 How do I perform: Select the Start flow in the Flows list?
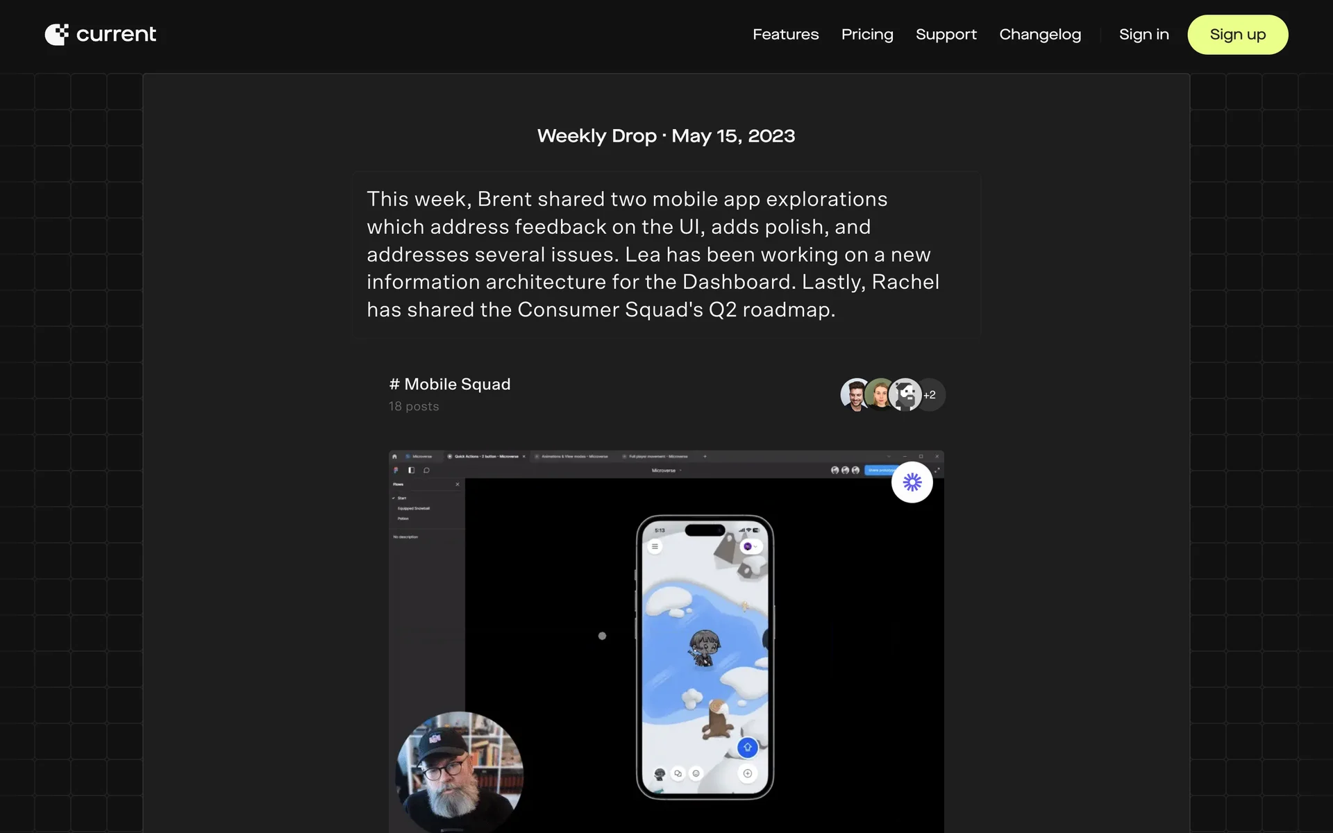tap(402, 498)
